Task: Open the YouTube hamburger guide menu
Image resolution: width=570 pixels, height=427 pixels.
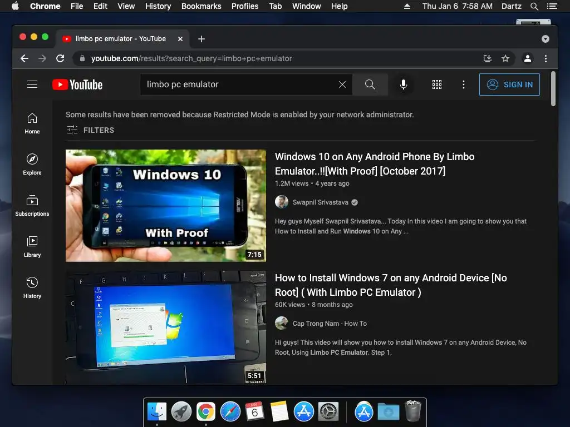Action: (32, 85)
